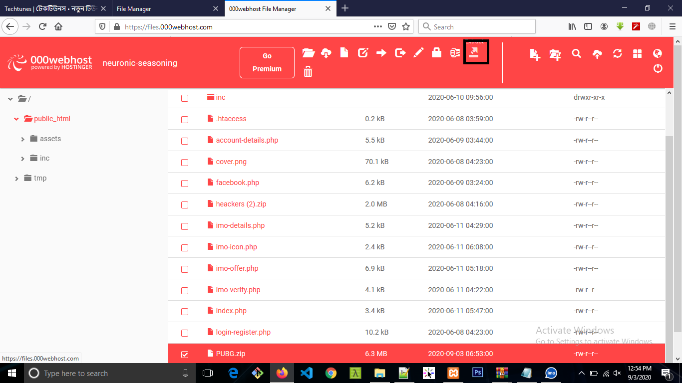Tick the headers (2).zip checkbox

click(185, 205)
